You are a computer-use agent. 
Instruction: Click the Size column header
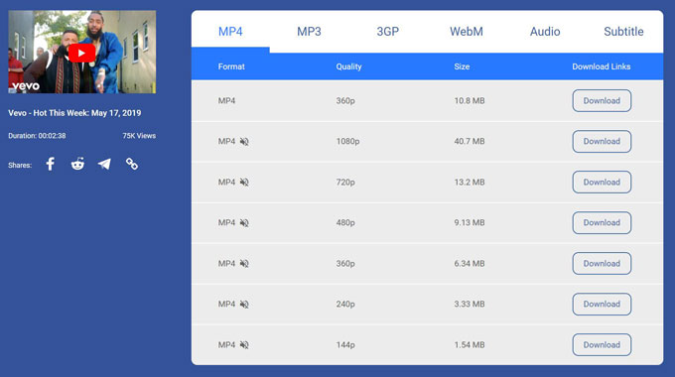[462, 66]
